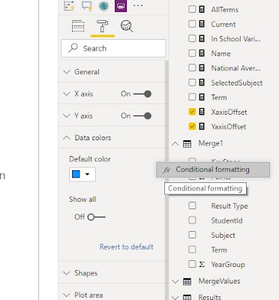279x300 pixels.
Task: Check the StudentId field checkbox
Action: tap(192, 220)
